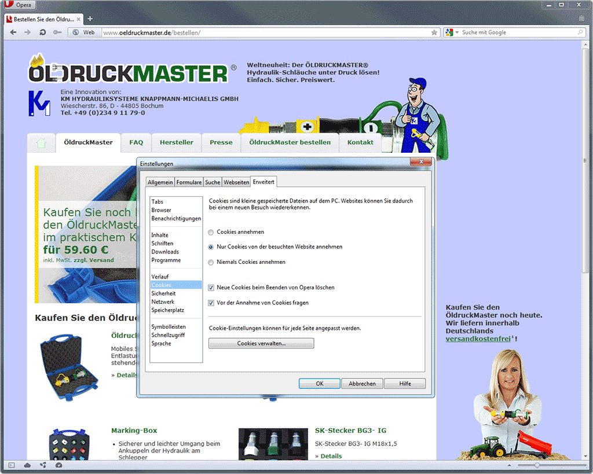This screenshot has height=474, width=593.
Task: Choose Cookies annehmen radio button
Action: pos(211,232)
